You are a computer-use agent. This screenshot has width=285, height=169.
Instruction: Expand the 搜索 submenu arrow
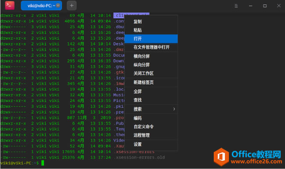[x=174, y=109]
